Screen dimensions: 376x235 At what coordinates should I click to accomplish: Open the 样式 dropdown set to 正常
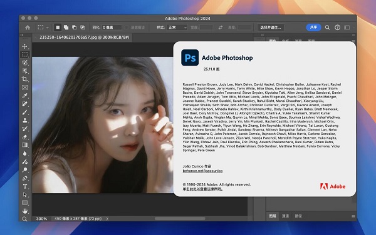point(177,27)
